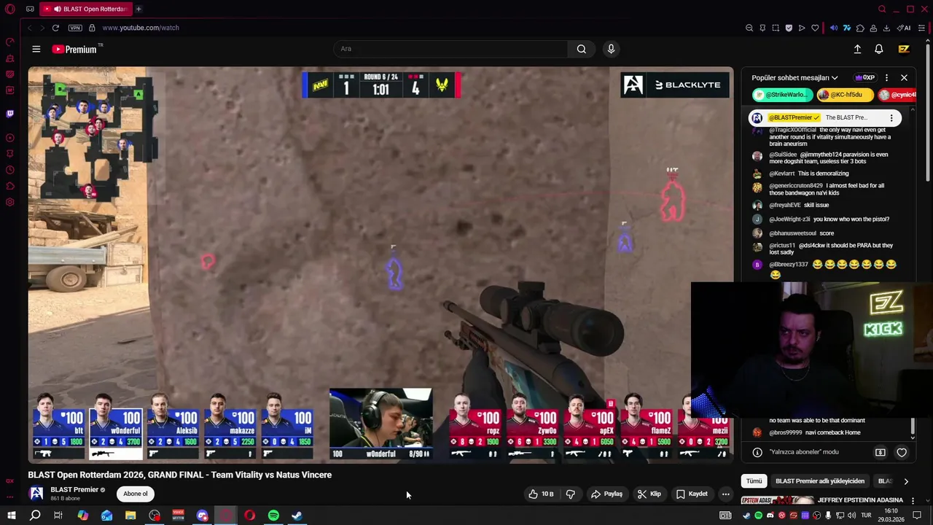Subscribe with the 'Abone ol' button

(135, 494)
